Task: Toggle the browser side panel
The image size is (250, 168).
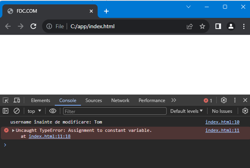Action: 218,26
